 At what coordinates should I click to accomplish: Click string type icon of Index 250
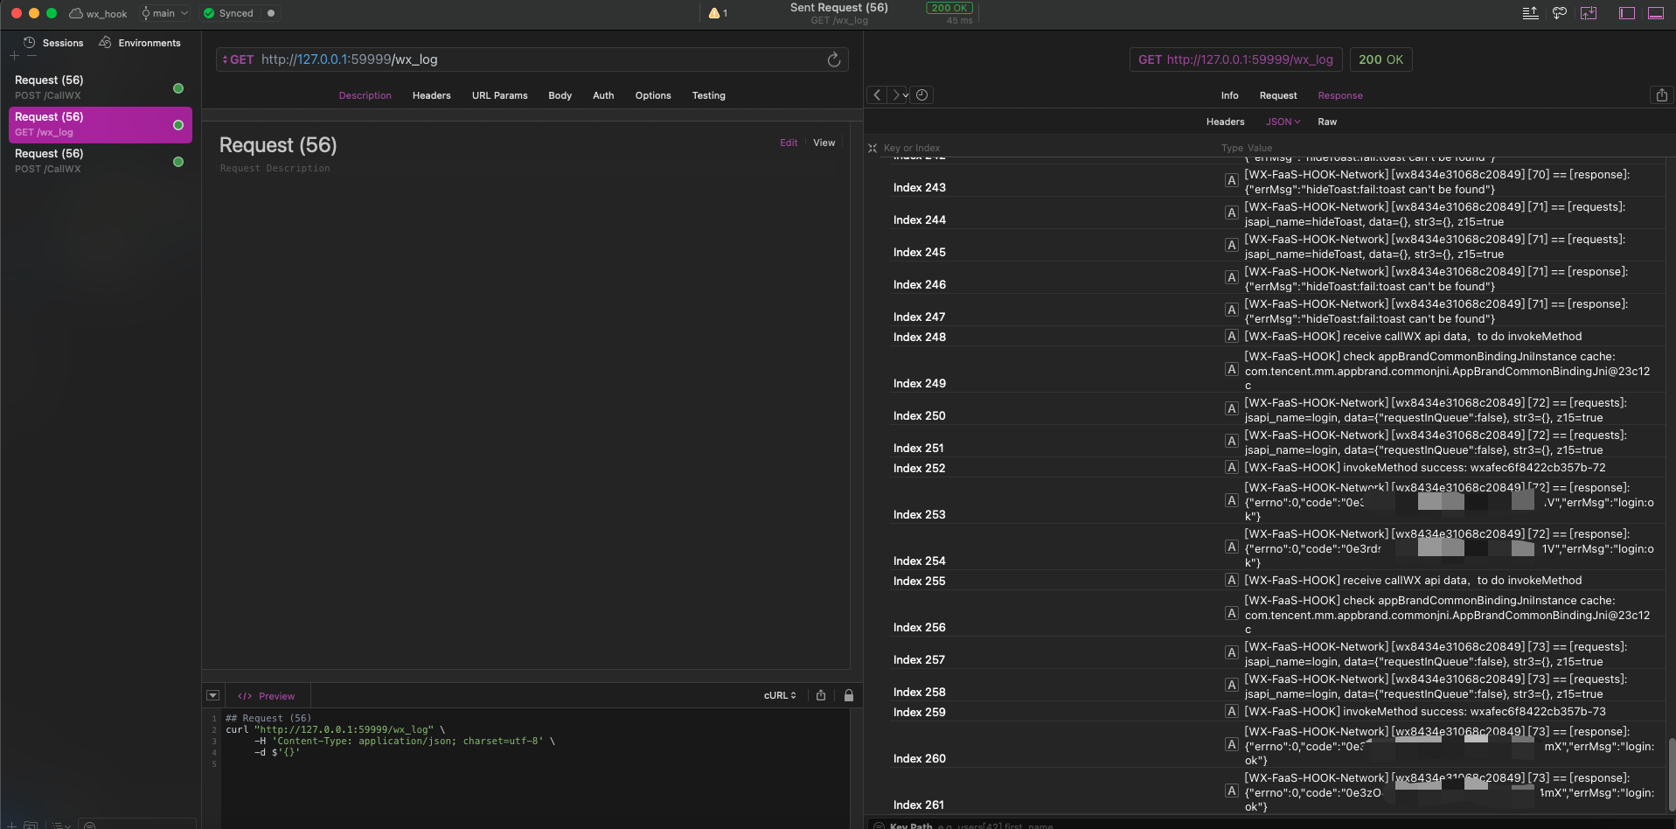click(1231, 409)
